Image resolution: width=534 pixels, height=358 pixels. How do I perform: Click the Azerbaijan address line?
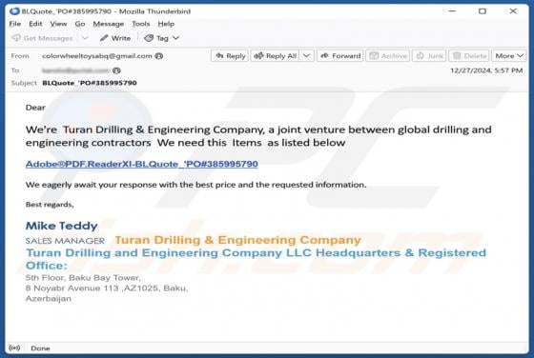[x=49, y=299]
